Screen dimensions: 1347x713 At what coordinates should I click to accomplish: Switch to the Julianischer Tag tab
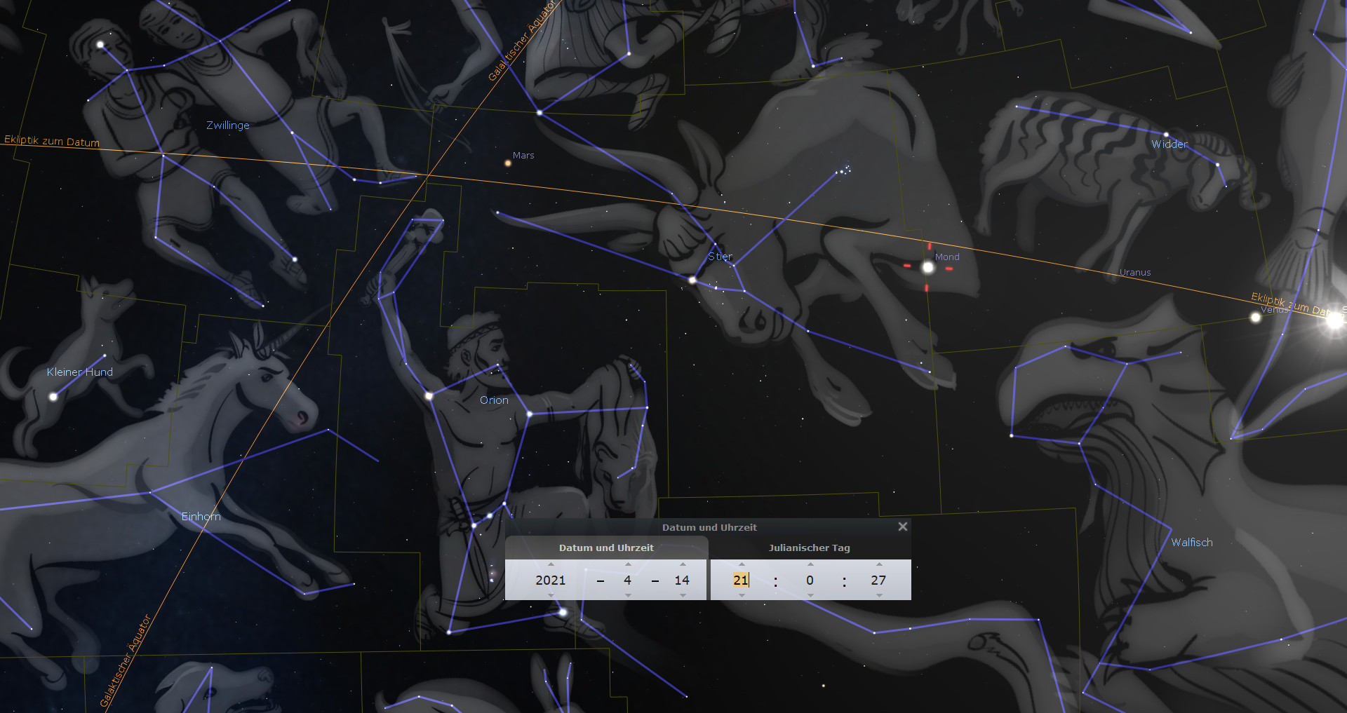tap(809, 548)
